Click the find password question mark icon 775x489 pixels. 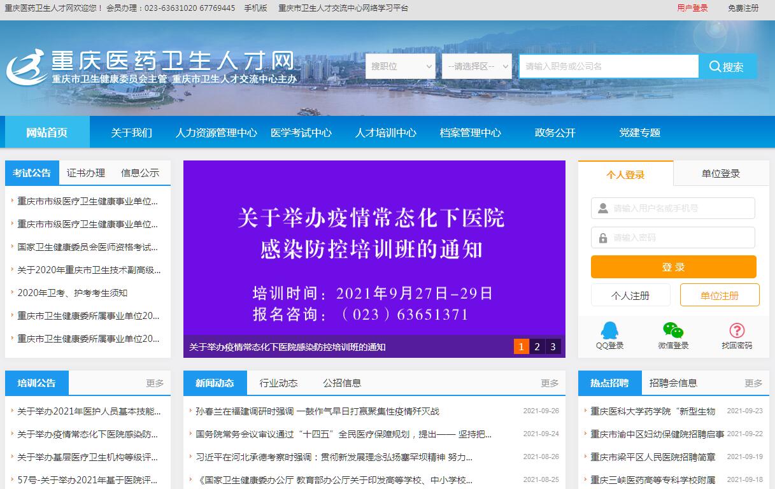pyautogui.click(x=737, y=330)
